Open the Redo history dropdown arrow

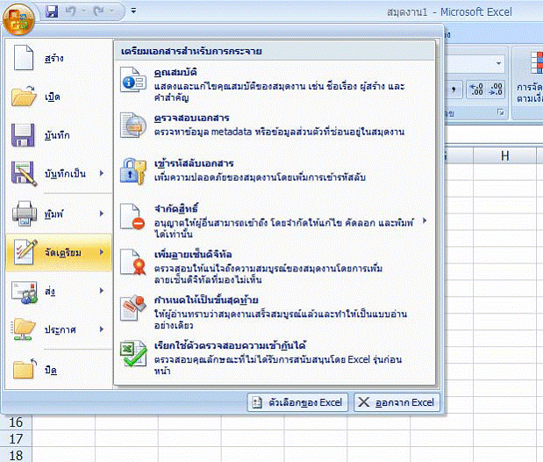[x=111, y=11]
